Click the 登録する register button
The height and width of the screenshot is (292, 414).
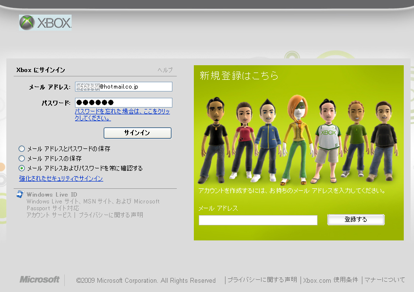[x=356, y=219]
